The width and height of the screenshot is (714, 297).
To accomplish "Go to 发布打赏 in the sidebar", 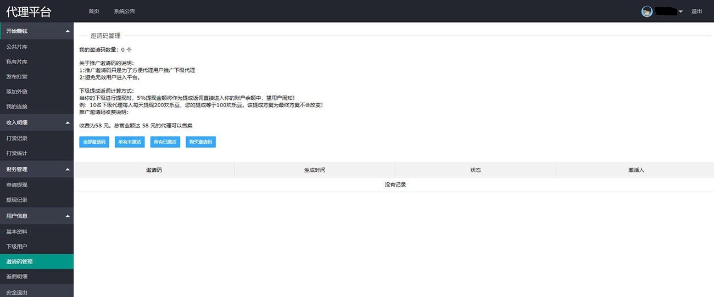I will [37, 77].
